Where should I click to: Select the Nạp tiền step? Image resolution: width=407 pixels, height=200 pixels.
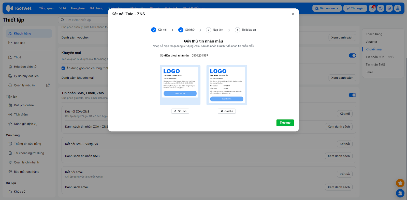tap(214, 30)
